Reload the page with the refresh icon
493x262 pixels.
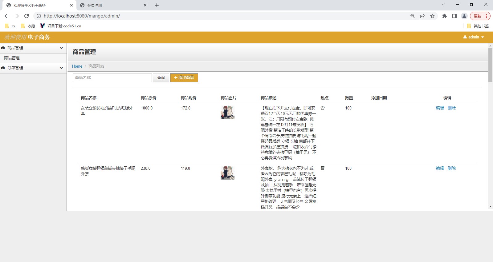click(x=26, y=16)
